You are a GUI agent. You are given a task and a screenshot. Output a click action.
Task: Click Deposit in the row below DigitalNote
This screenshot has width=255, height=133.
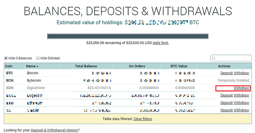pyautogui.click(x=227, y=95)
